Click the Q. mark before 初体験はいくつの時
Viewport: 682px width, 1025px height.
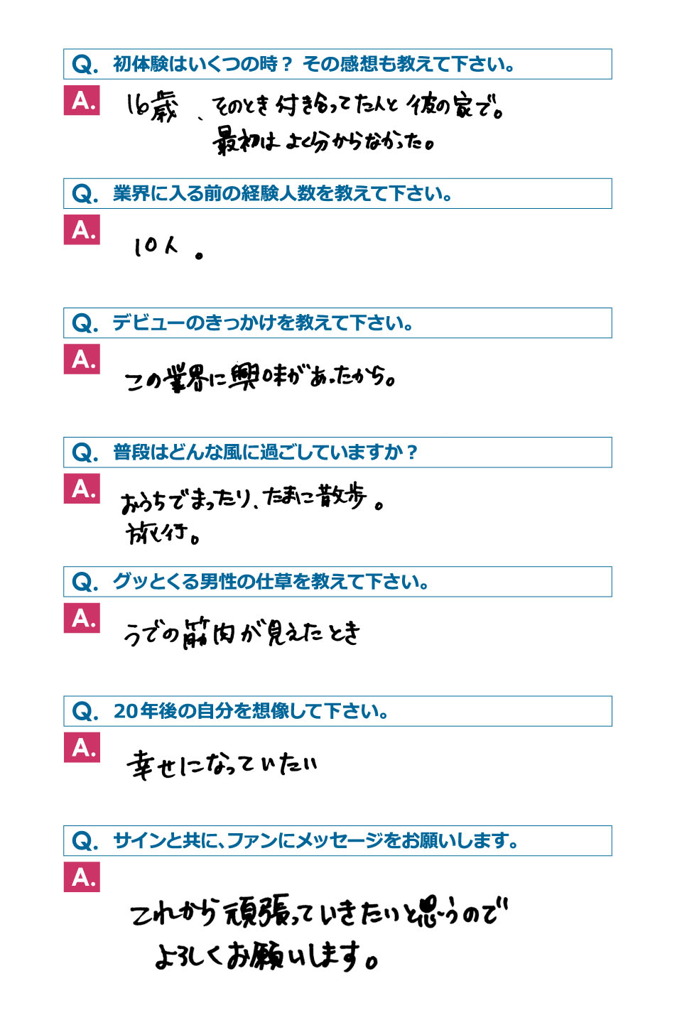click(x=85, y=65)
